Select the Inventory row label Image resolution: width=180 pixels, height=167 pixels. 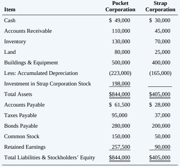[15, 41]
